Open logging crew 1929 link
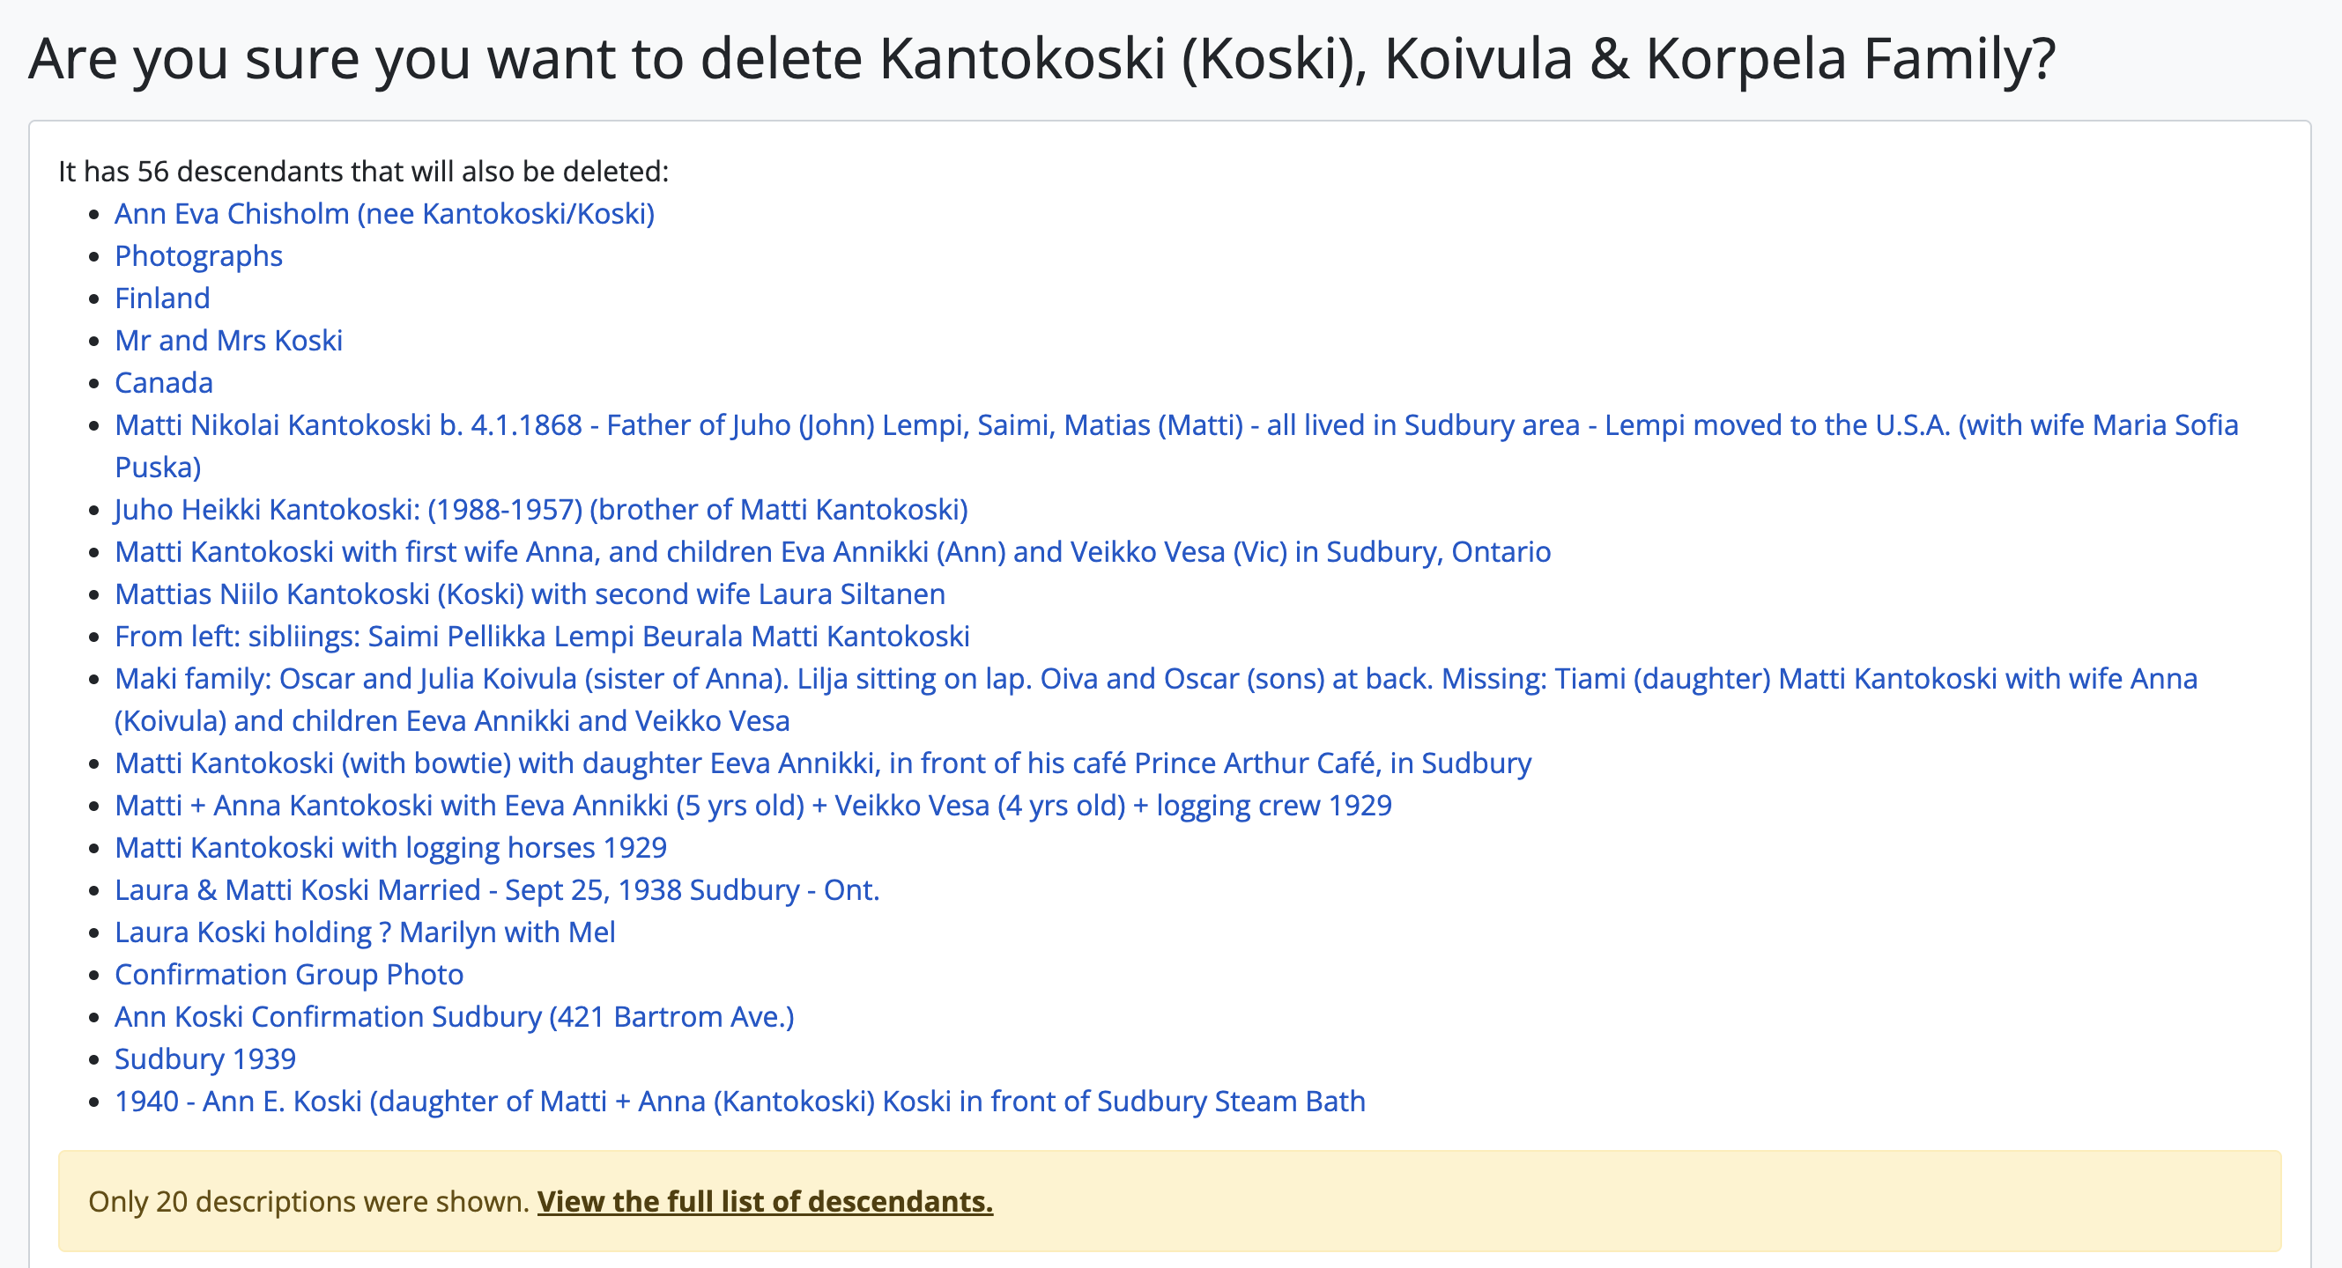2342x1268 pixels. click(x=752, y=806)
